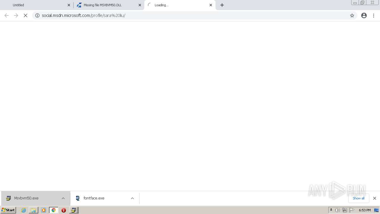Show all downloads
380x214 pixels.
(359, 198)
